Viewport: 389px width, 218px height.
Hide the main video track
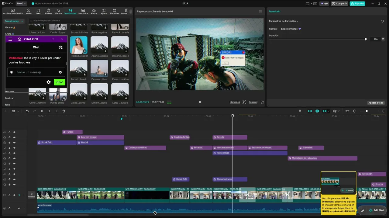(14, 195)
